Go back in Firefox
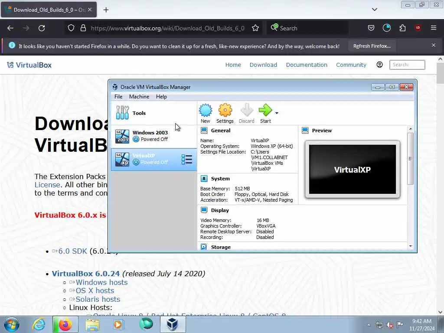This screenshot has height=333, width=444. (10, 28)
